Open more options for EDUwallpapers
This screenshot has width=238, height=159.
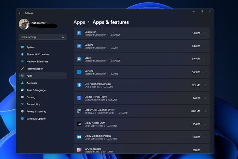coord(205,150)
